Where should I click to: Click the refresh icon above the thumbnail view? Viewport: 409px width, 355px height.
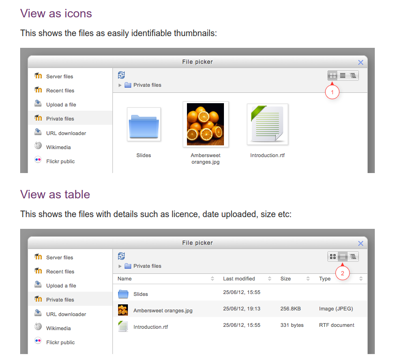(121, 75)
